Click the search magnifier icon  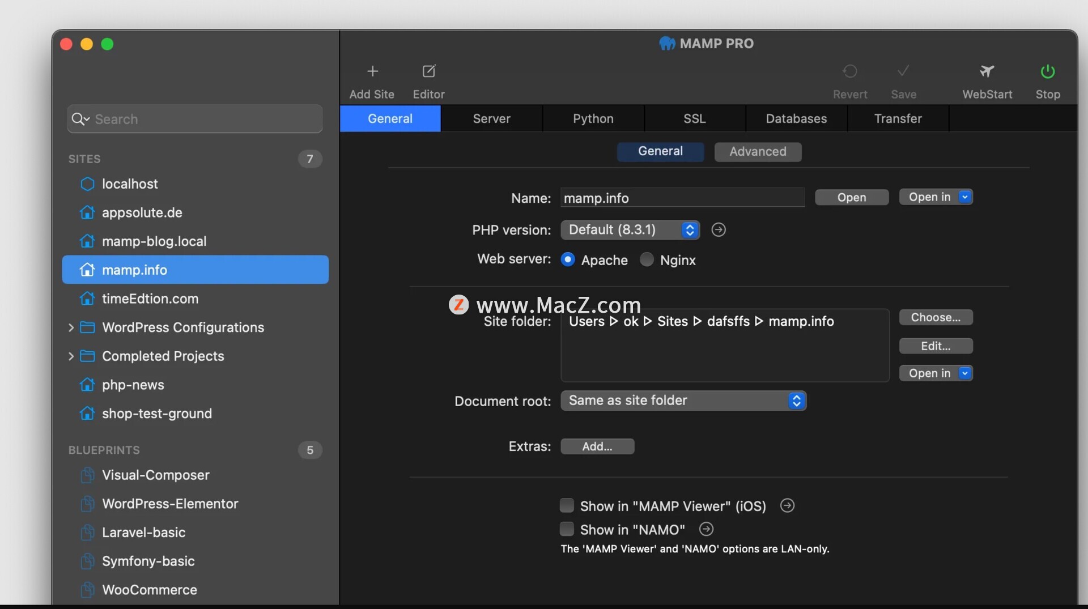pos(78,119)
